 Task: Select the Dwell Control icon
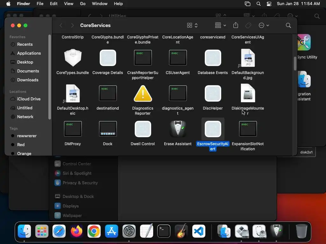click(x=143, y=129)
